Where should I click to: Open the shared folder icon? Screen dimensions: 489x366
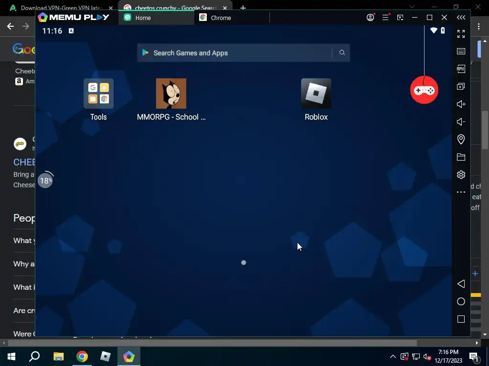click(x=461, y=157)
